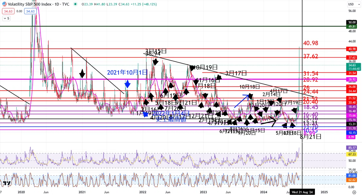This screenshot has width=362, height=195.
Task: Select the 4月17日 text annotation
Action: point(278,91)
